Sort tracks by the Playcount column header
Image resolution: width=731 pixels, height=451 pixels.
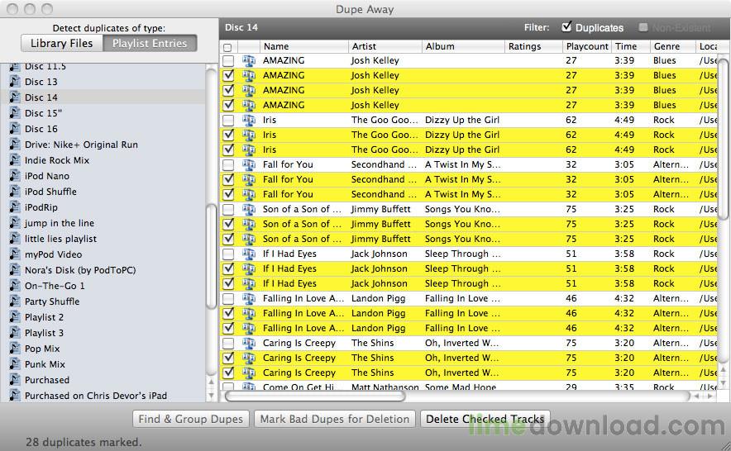(586, 47)
